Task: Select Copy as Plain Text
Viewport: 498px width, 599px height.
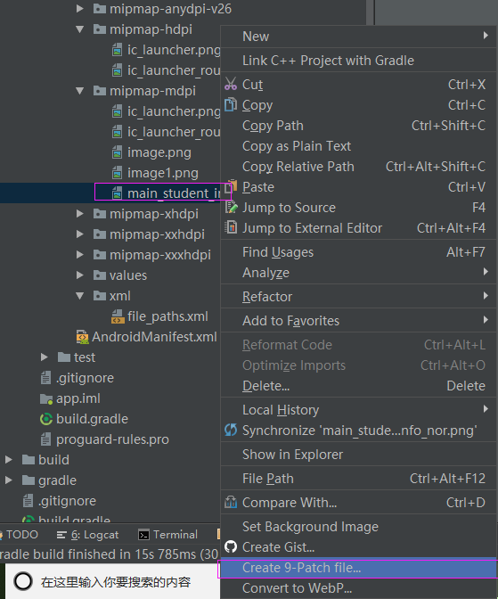Action: 358,146
